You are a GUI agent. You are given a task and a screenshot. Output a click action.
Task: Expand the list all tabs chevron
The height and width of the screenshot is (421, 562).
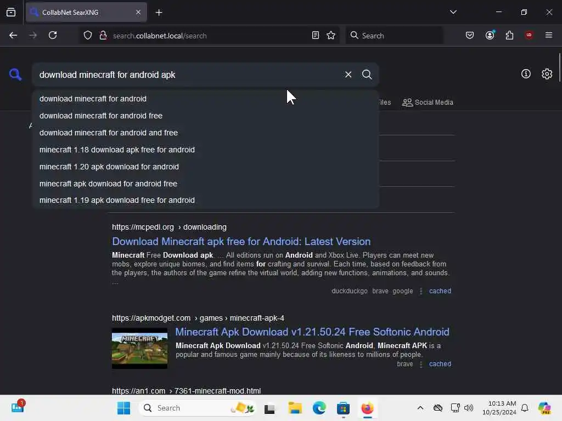tap(453, 12)
